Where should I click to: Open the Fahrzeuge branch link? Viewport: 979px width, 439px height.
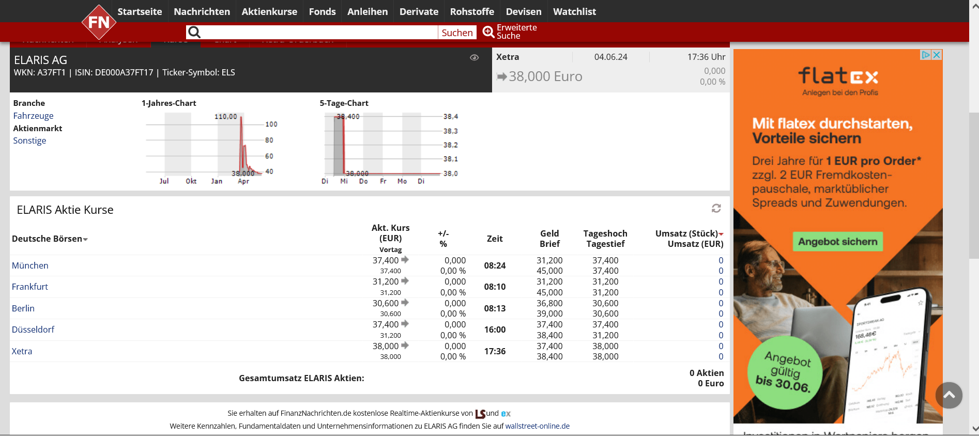tap(33, 116)
